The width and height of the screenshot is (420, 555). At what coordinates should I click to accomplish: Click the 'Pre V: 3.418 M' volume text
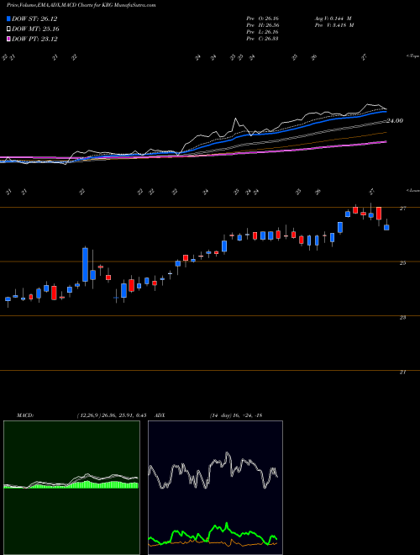[x=333, y=25]
